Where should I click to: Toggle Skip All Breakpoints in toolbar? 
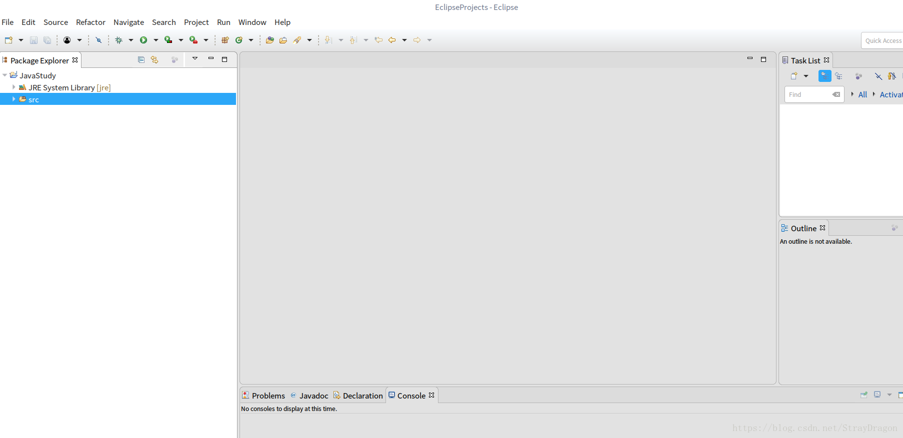(98, 40)
